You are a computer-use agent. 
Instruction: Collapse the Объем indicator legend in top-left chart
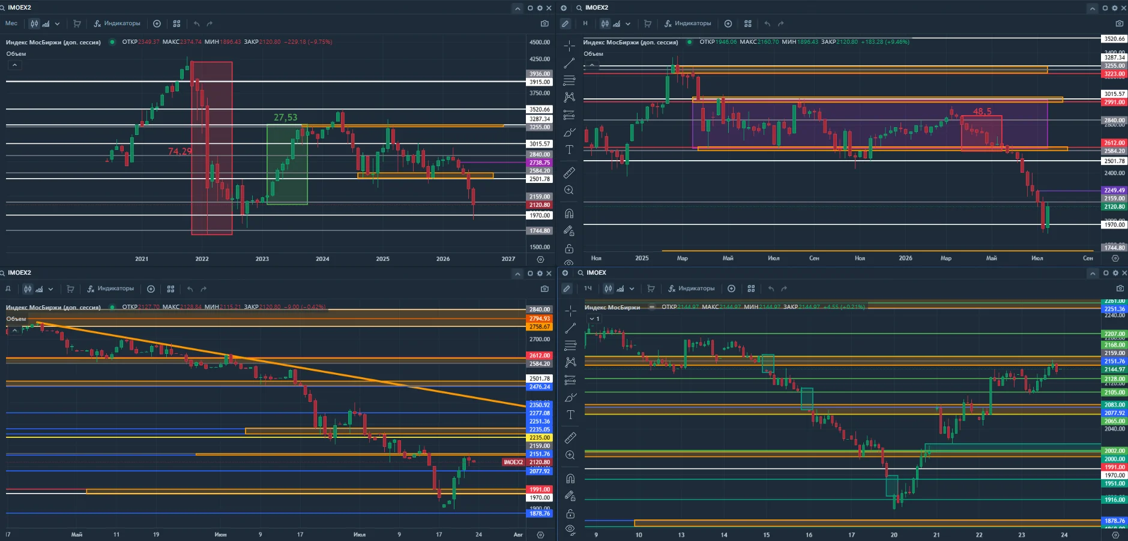[14, 65]
